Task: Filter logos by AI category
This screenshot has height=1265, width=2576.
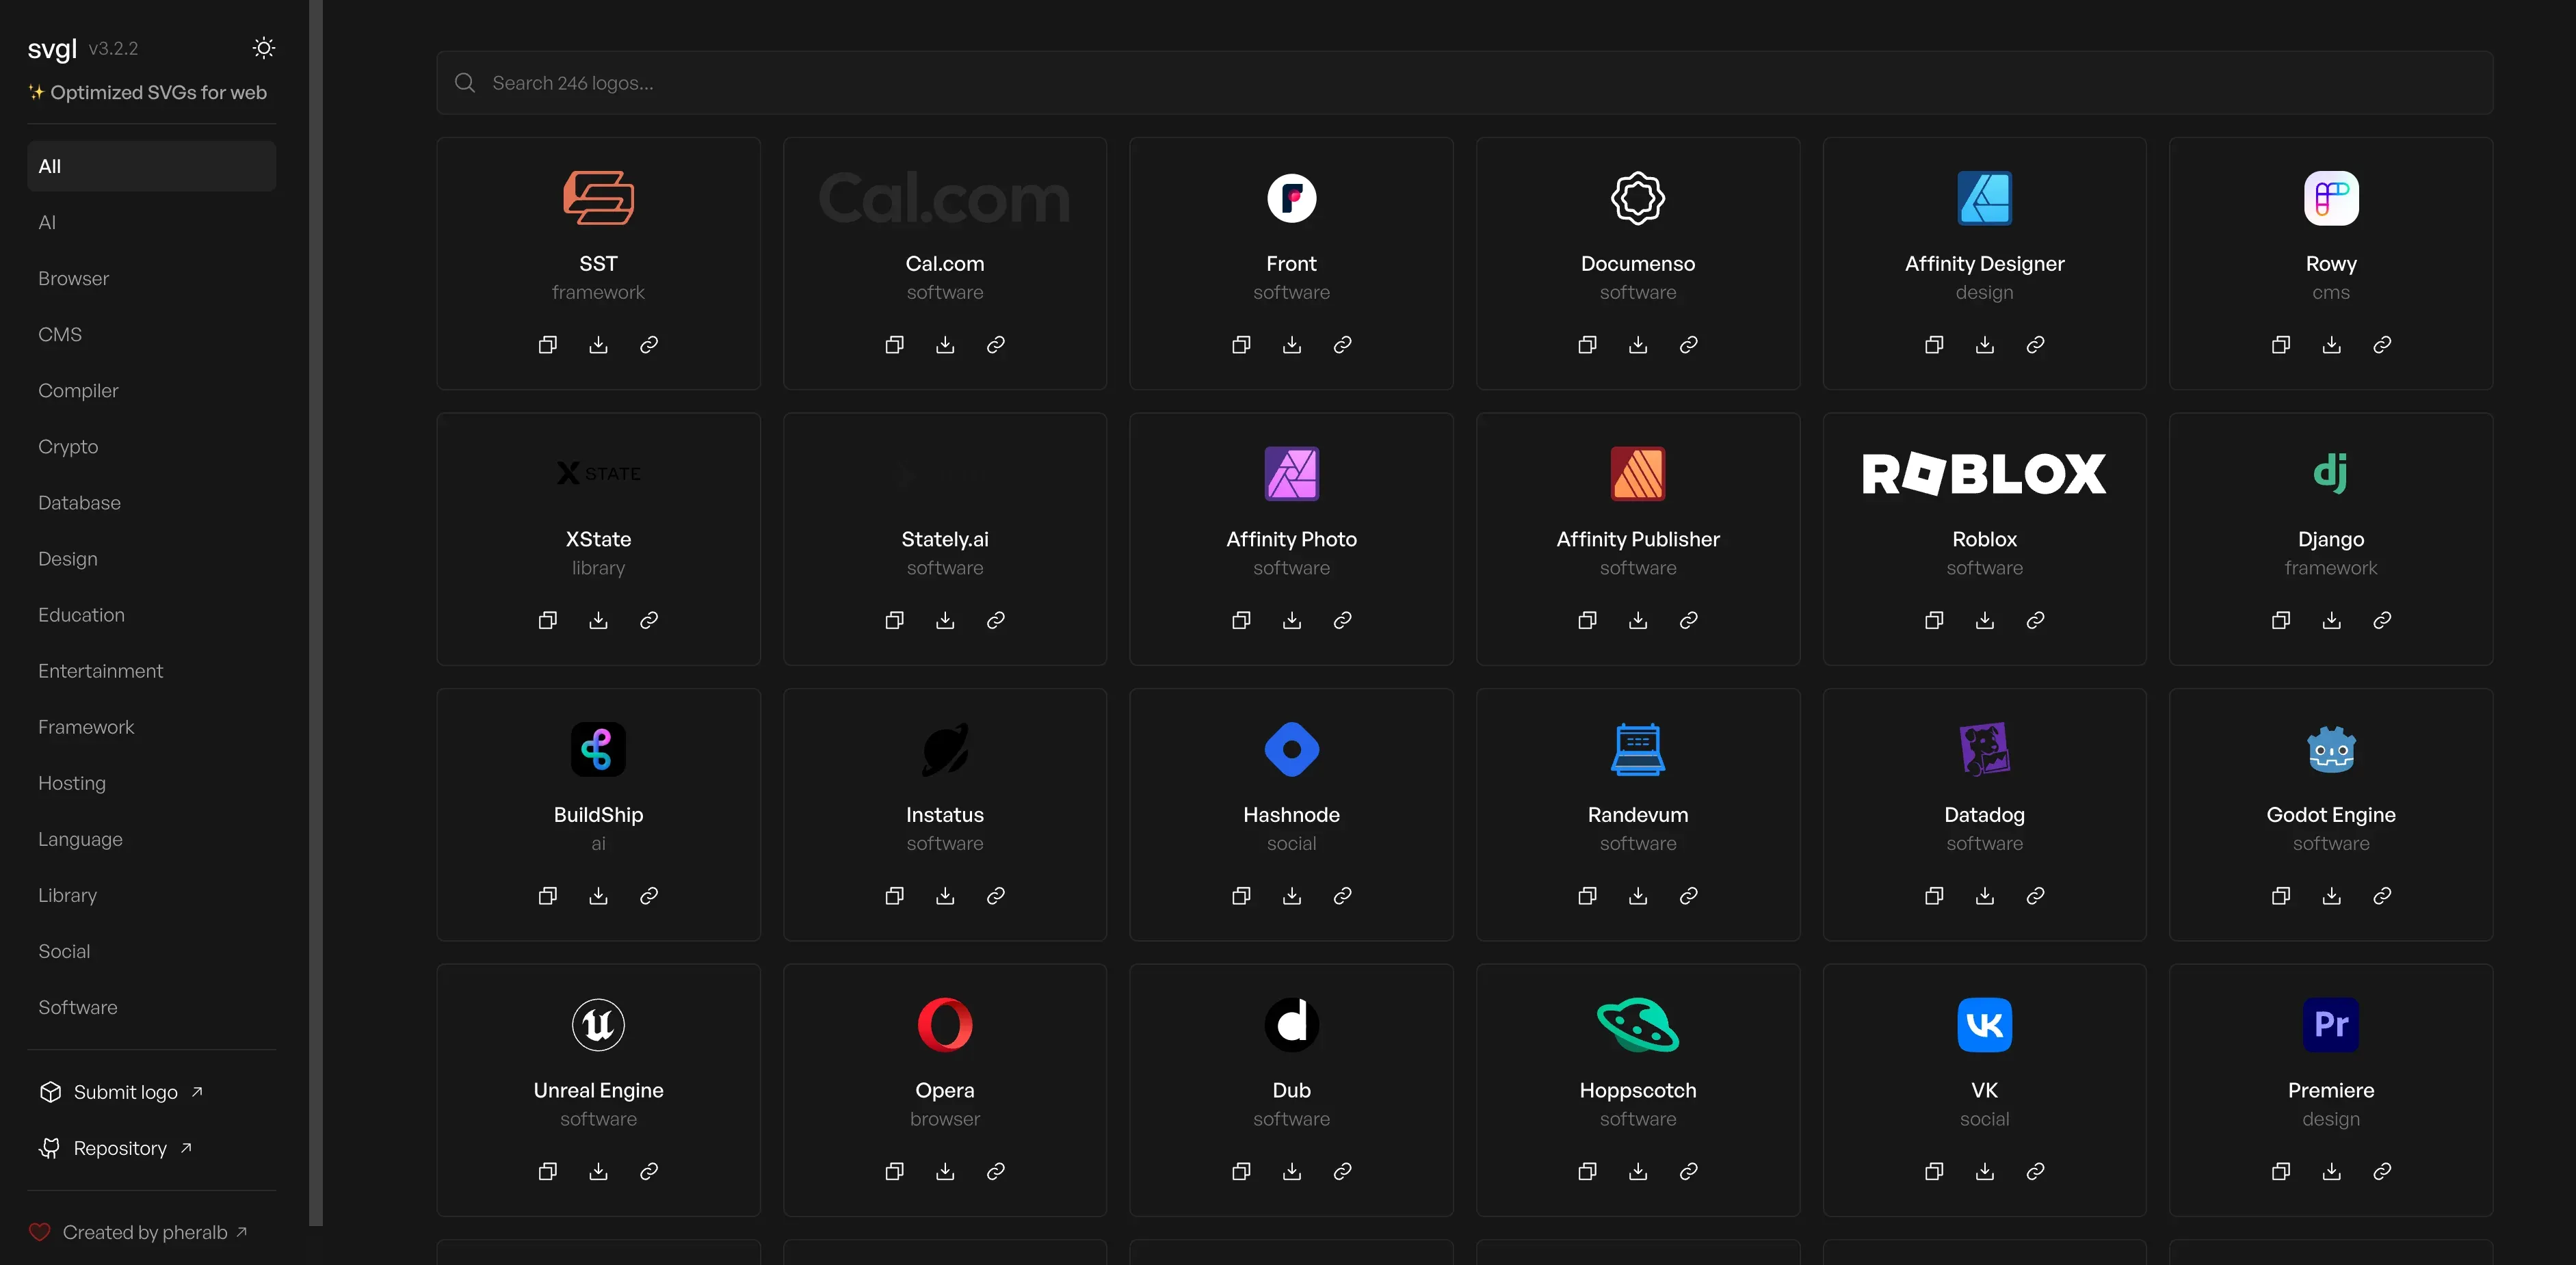Action: click(152, 222)
